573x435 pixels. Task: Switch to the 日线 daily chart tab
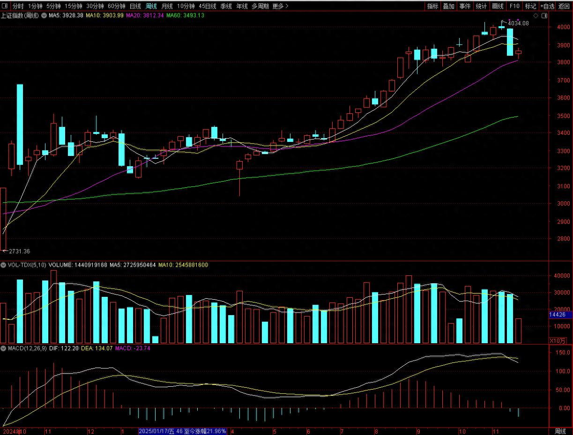[x=135, y=6]
